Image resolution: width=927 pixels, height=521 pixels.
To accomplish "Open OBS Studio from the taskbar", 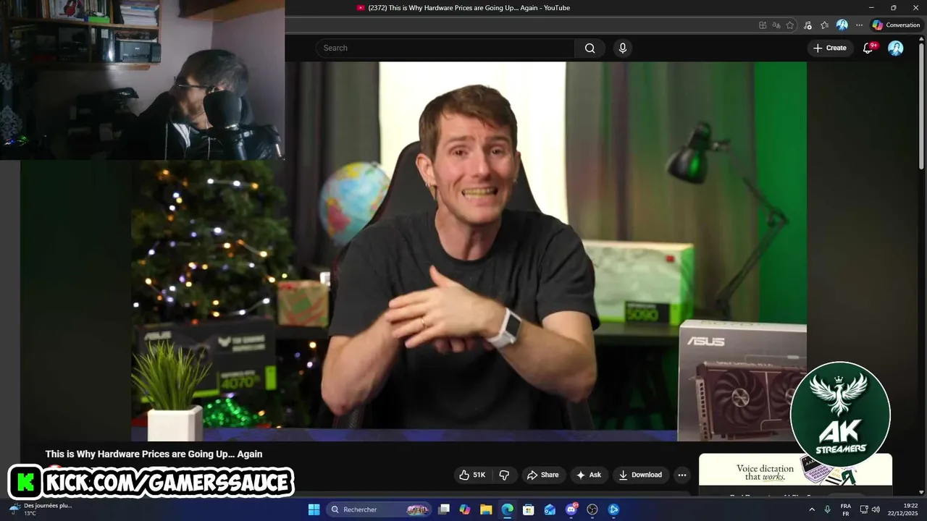I will click(x=592, y=509).
